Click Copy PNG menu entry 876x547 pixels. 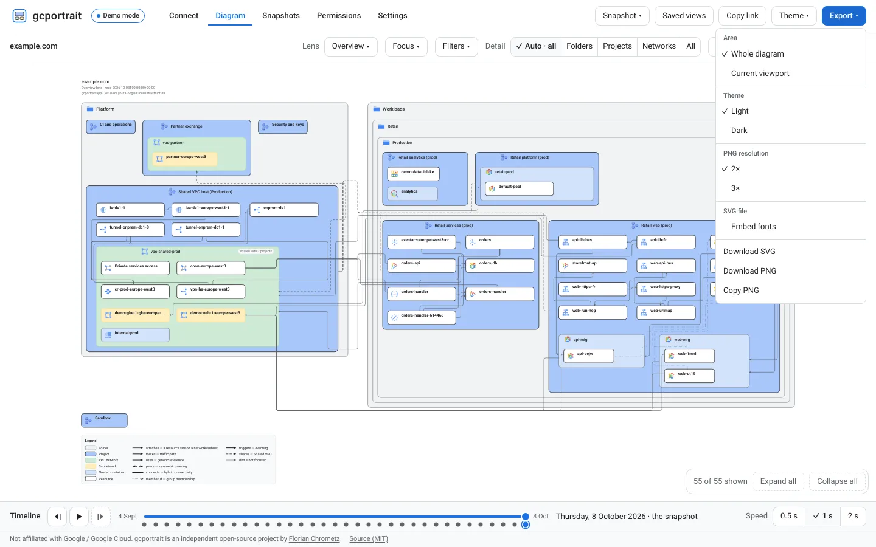[x=791, y=291]
